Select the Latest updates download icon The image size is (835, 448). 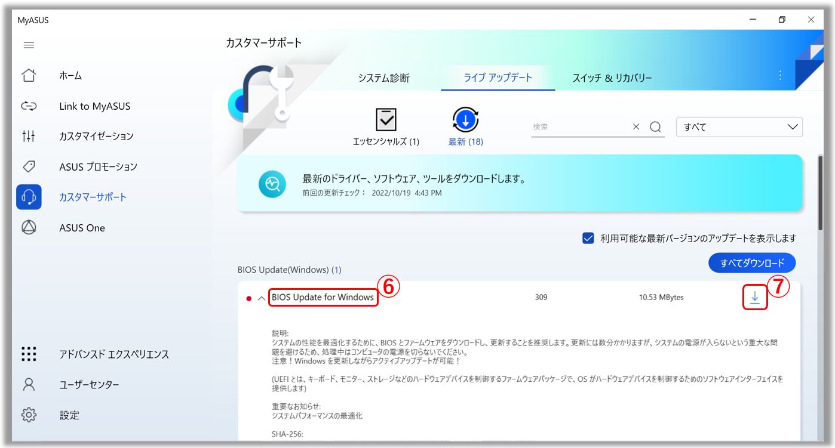point(466,120)
